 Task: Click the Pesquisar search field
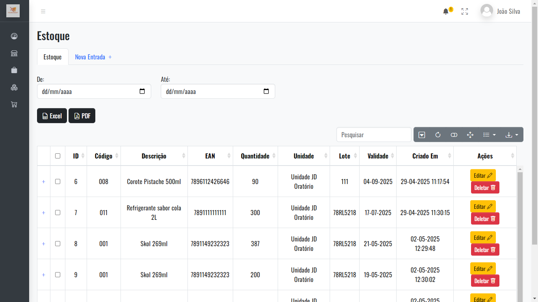(373, 135)
